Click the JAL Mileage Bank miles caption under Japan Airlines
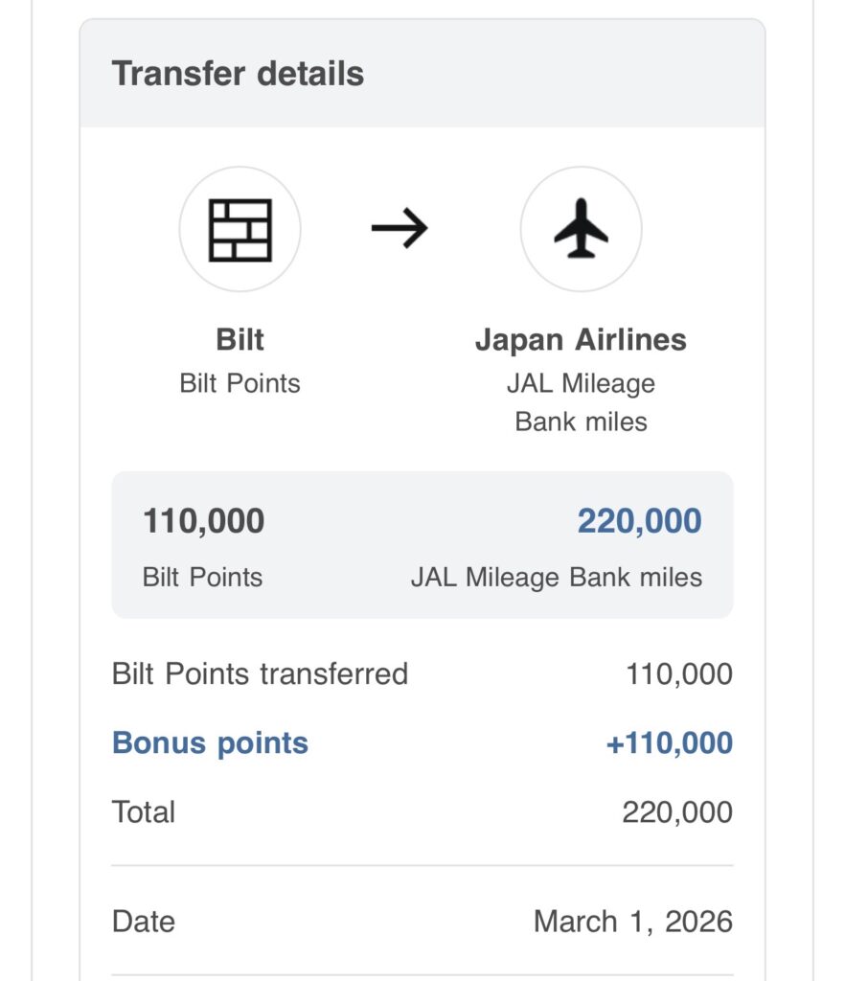Viewport: 845px width, 981px height. 581,402
